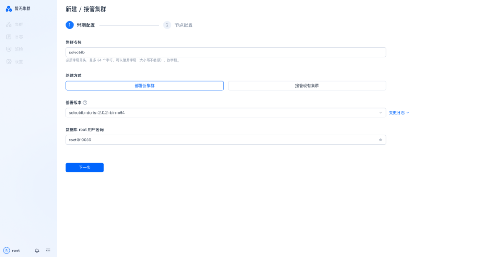This screenshot has height=257, width=497.
Task: Click the root username text
Action: [16, 251]
